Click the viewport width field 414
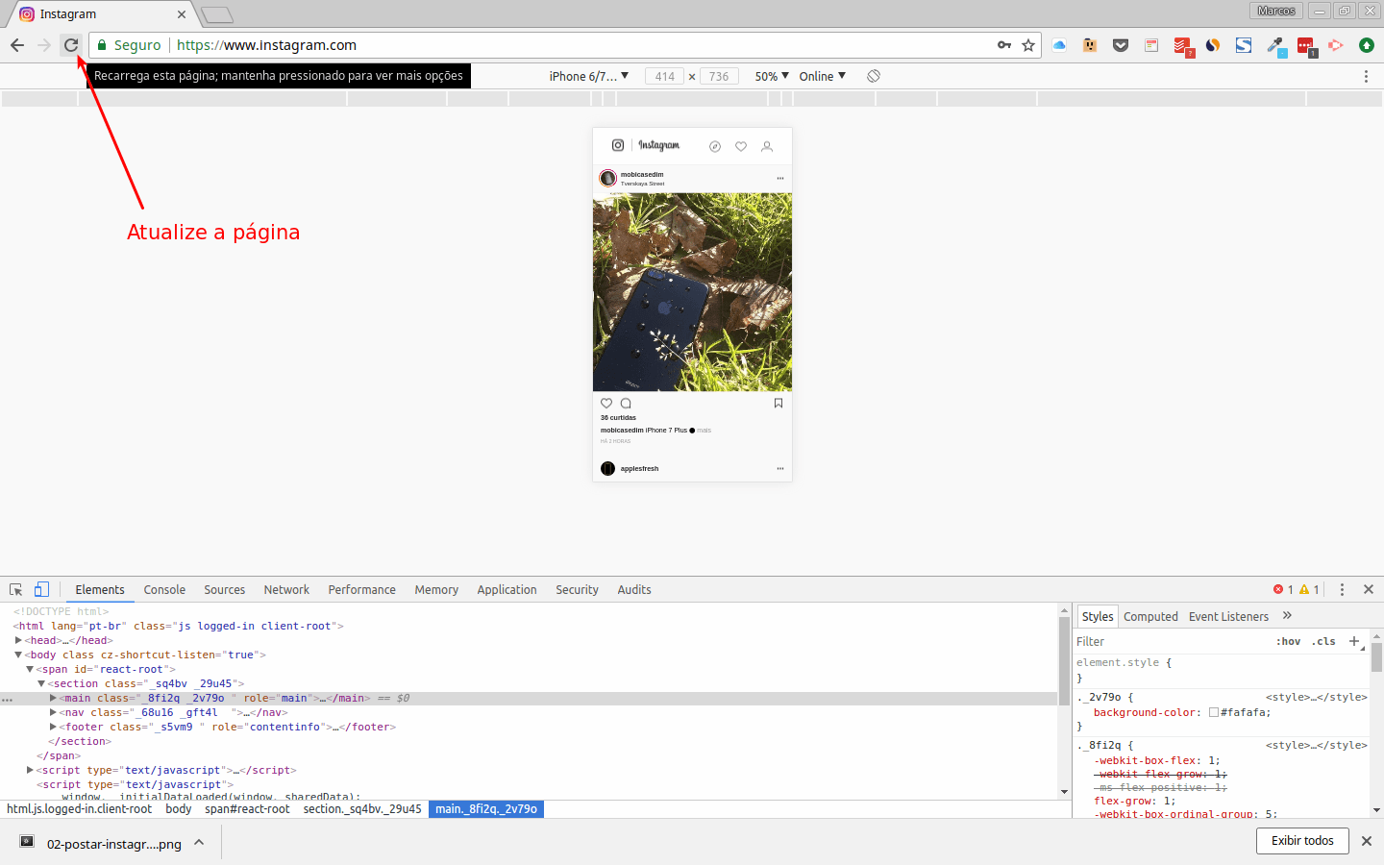The image size is (1384, 865). tap(664, 76)
